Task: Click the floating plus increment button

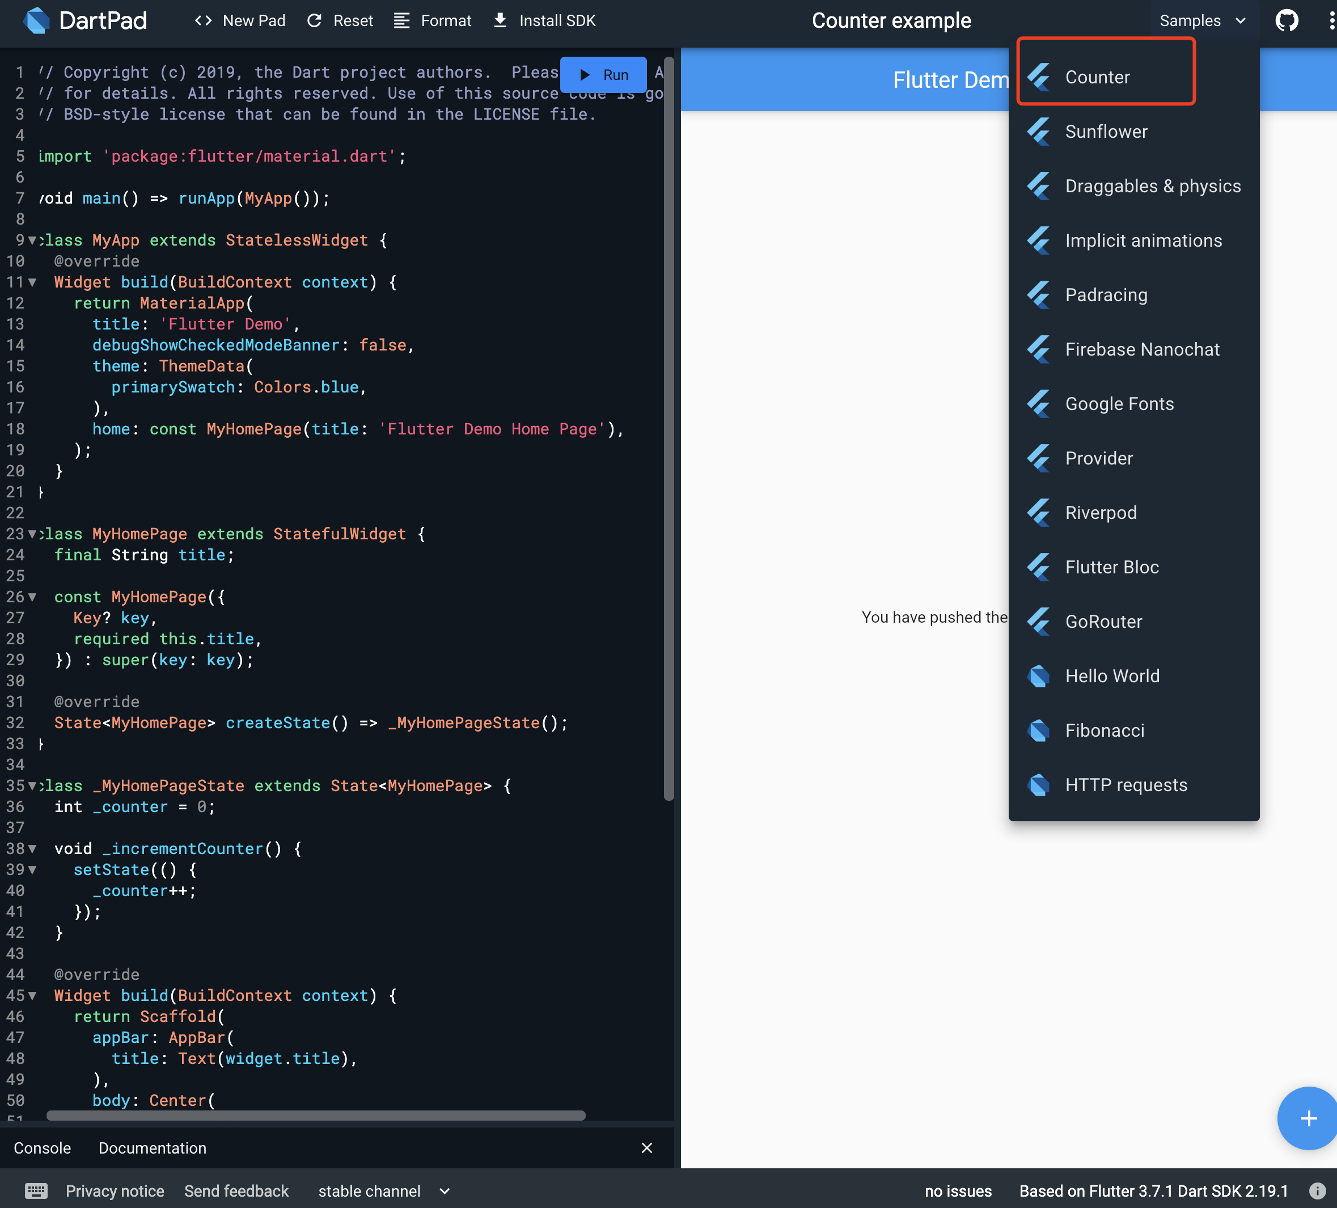Action: pos(1307,1118)
